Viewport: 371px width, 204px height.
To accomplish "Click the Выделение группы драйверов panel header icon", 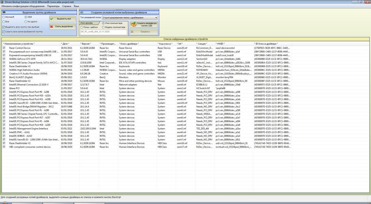I will 4,12.
